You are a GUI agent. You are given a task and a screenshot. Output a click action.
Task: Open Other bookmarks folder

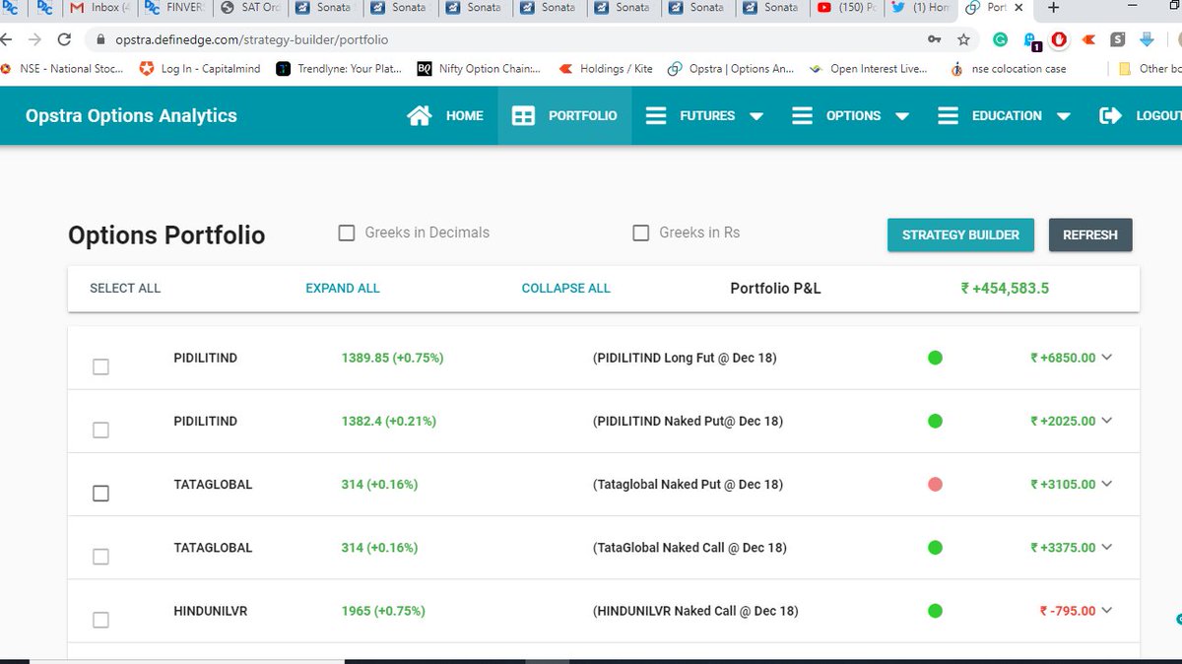click(1150, 69)
